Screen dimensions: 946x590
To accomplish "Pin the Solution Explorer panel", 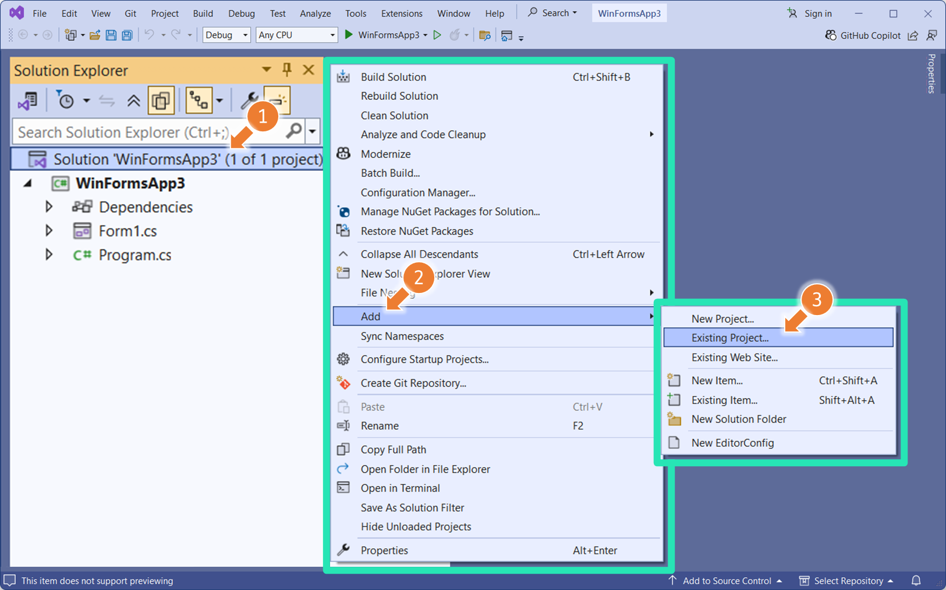I will tap(287, 70).
